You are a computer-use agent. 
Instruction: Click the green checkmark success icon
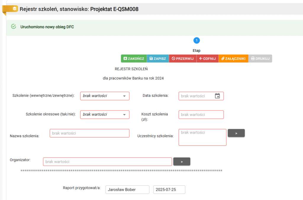(13, 27)
